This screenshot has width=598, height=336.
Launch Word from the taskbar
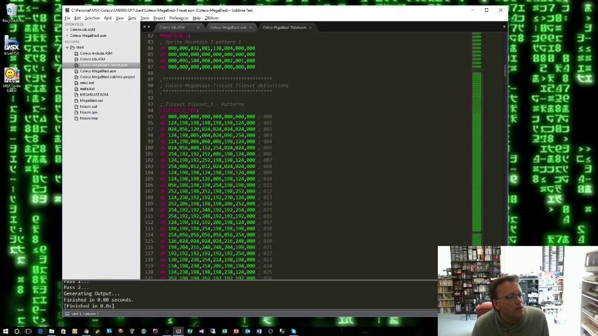click(259, 331)
